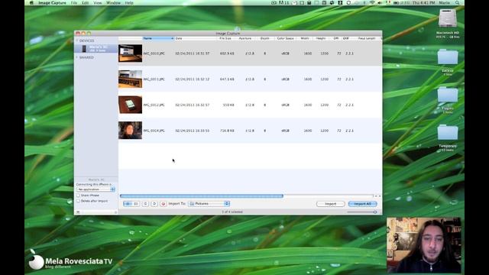The image size is (489, 275).
Task: Click the 550 KB file size cell
Action: click(x=228, y=105)
